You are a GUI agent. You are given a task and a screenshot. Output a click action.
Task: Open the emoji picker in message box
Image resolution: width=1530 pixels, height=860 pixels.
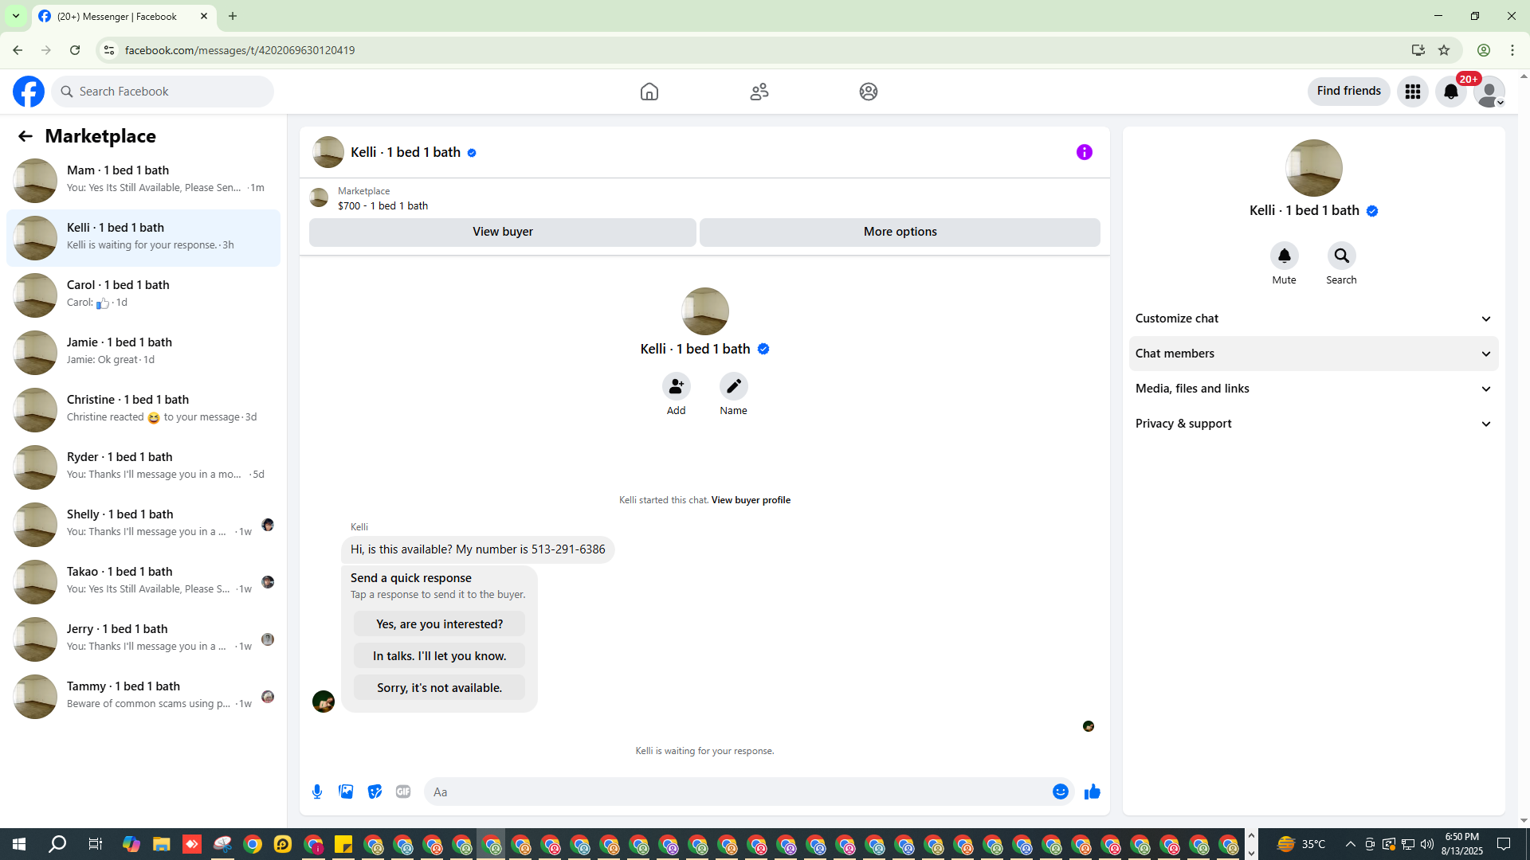coord(1060,792)
